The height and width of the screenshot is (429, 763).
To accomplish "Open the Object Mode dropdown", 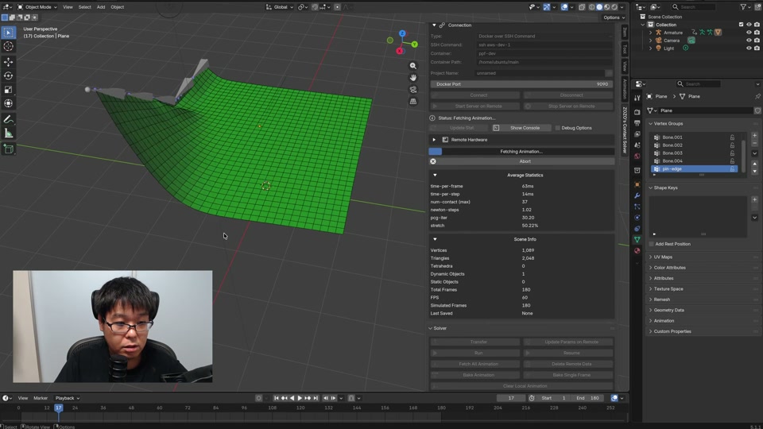I will (37, 7).
